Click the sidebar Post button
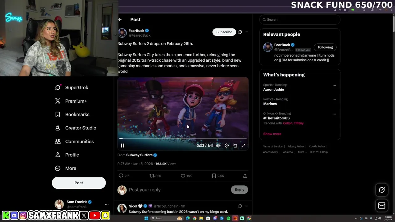395x222 pixels. click(79, 183)
